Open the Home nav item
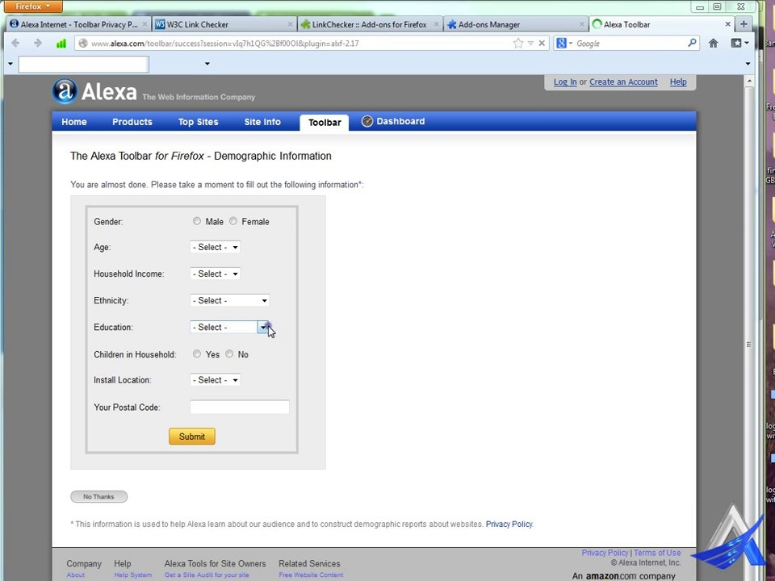This screenshot has width=775, height=581. tap(74, 122)
